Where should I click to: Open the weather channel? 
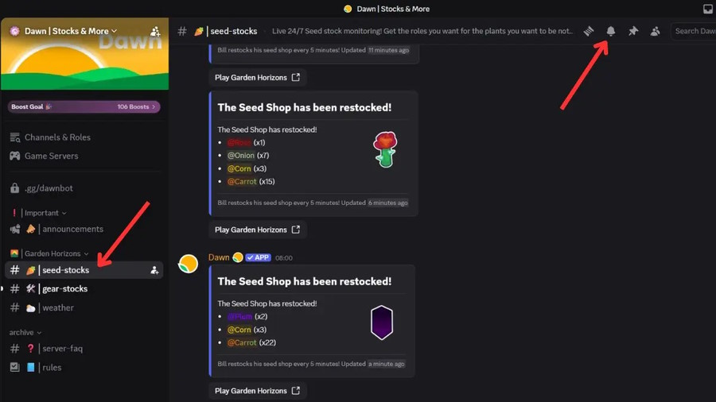pyautogui.click(x=57, y=308)
